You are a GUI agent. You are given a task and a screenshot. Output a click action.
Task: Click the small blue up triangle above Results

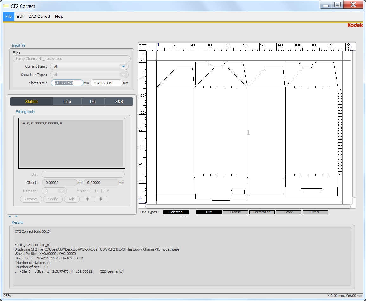tap(10, 217)
